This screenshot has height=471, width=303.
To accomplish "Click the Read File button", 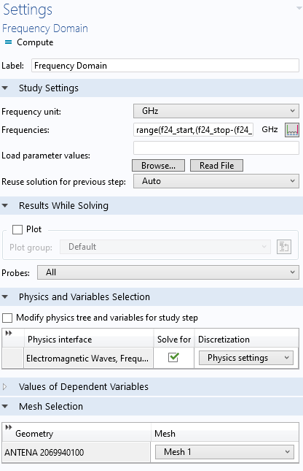I will click(x=216, y=166).
